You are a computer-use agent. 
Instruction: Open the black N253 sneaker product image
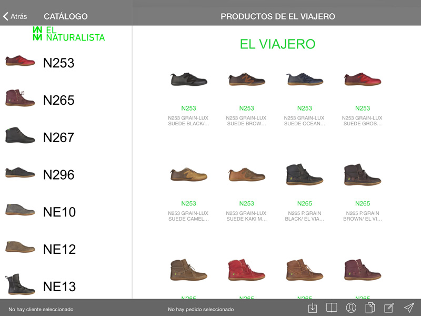(189, 80)
